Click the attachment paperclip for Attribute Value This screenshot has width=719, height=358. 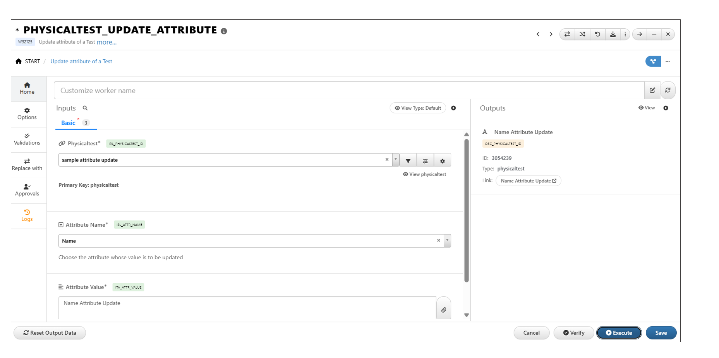pyautogui.click(x=443, y=309)
